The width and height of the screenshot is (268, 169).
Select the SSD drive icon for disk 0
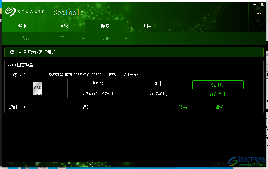(x=38, y=89)
